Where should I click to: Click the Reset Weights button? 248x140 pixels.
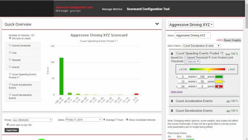(232, 40)
